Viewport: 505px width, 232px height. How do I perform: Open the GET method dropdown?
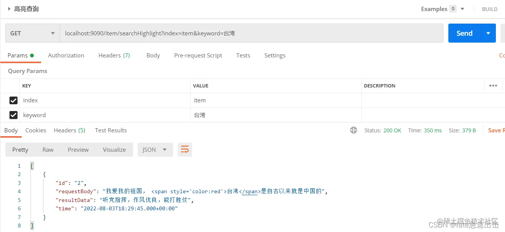pyautogui.click(x=32, y=33)
